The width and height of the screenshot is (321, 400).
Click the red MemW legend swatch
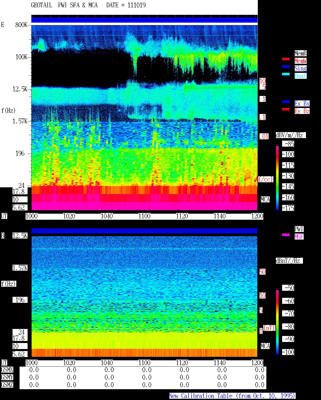286,59
